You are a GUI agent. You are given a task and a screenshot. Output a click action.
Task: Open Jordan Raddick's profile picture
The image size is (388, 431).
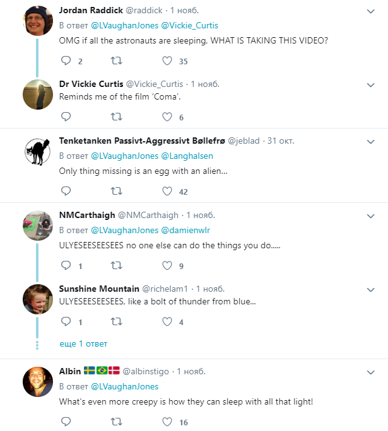pos(37,21)
